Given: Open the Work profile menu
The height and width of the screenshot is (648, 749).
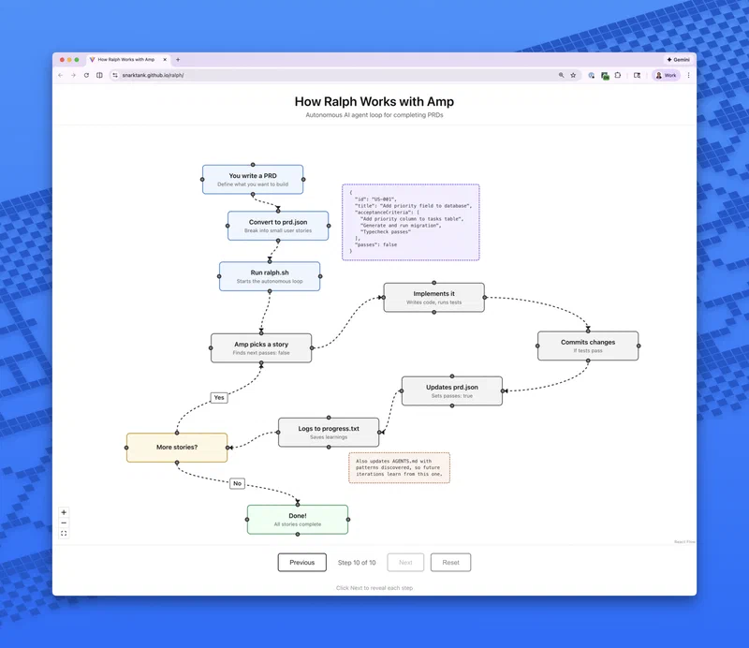Looking at the screenshot, I should tap(665, 75).
